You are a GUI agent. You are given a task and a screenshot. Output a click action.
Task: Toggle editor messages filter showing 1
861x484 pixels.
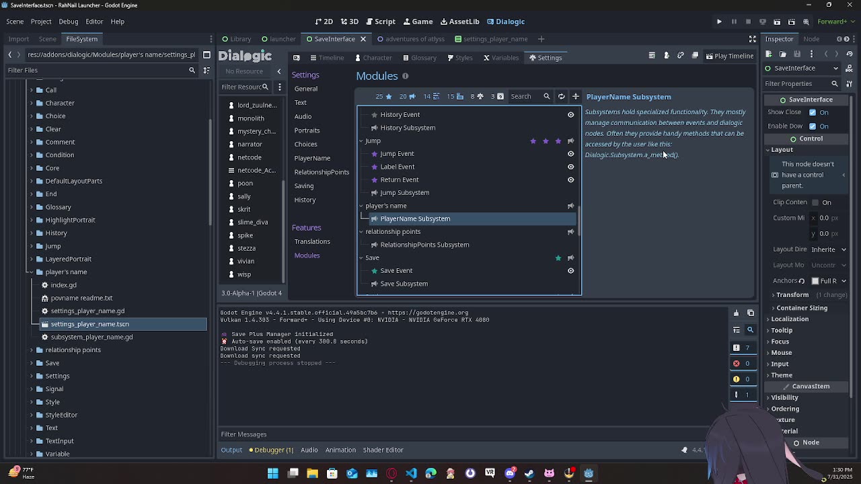(x=742, y=395)
